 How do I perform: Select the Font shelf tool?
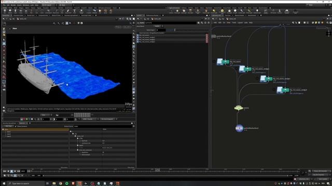[74, 11]
